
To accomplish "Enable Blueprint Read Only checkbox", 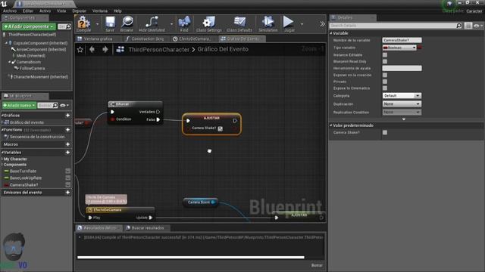I will coord(385,61).
